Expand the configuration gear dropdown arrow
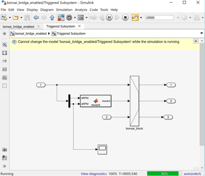 (x=75, y=17)
